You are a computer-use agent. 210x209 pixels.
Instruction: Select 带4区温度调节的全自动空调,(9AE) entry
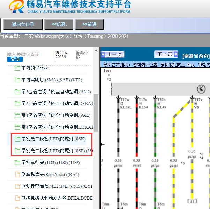point(56,115)
